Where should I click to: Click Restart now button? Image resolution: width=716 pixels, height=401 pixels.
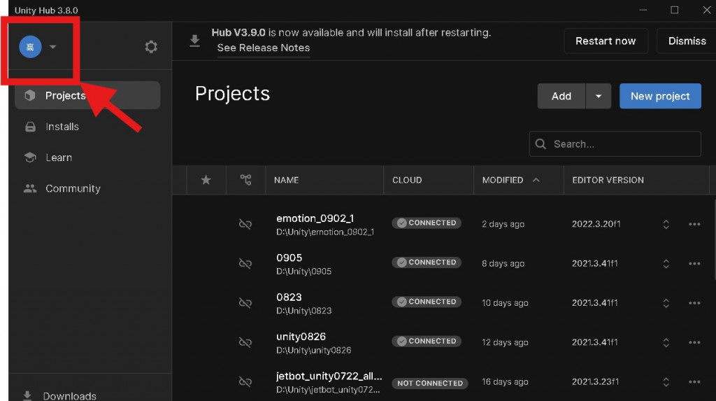tap(606, 41)
